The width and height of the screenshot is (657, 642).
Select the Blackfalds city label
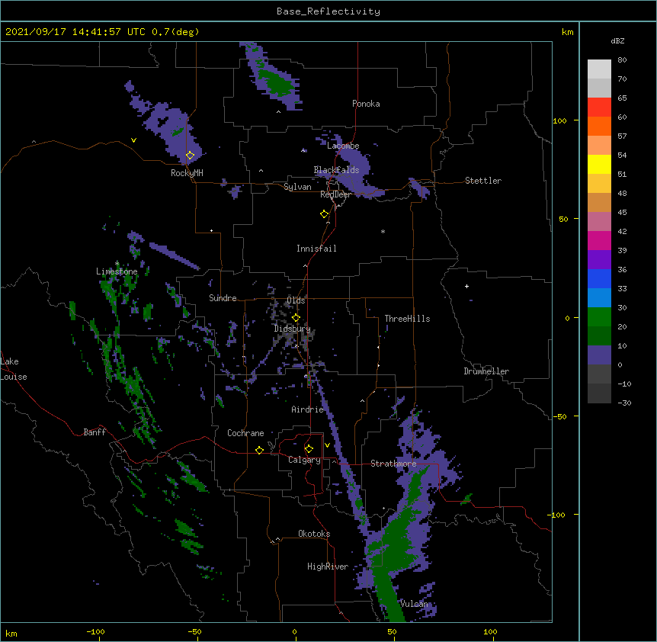[336, 170]
